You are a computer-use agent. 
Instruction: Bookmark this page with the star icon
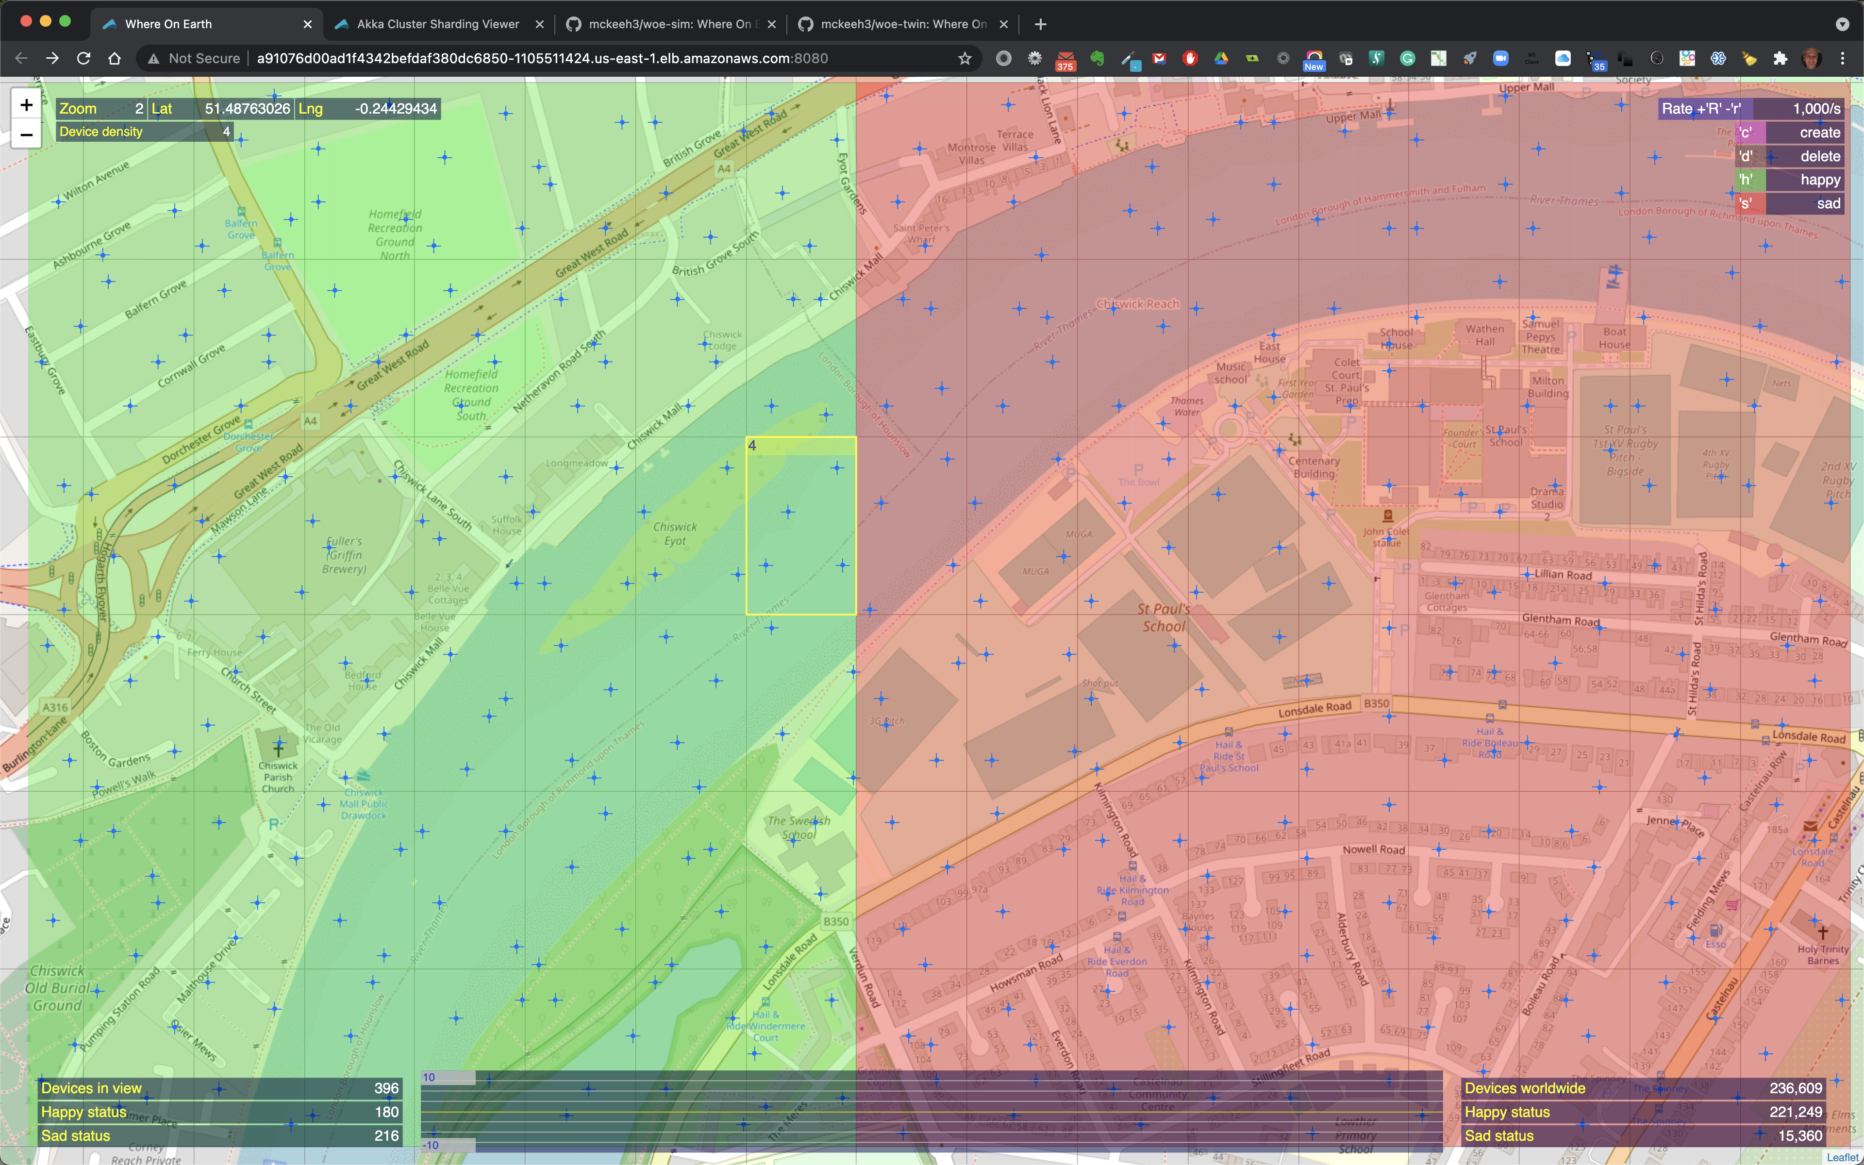[x=965, y=59]
